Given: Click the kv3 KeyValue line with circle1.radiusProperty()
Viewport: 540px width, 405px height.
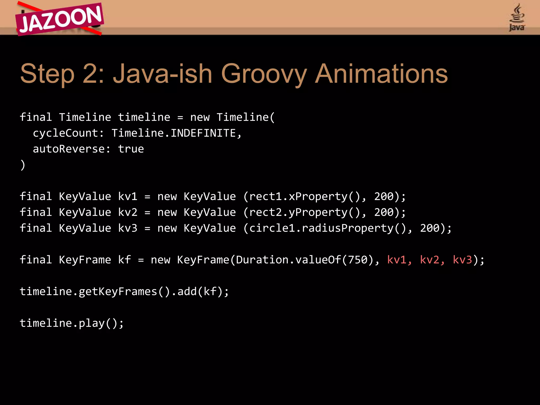Looking at the screenshot, I should [236, 228].
